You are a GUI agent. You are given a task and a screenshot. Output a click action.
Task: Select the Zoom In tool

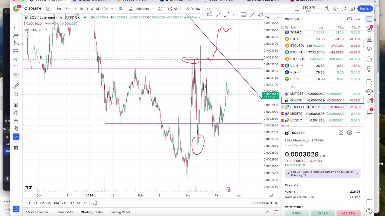[16, 94]
